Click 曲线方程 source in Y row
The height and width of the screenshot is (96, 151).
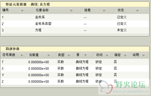click(x=82, y=75)
